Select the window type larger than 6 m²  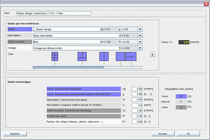click(131, 57)
